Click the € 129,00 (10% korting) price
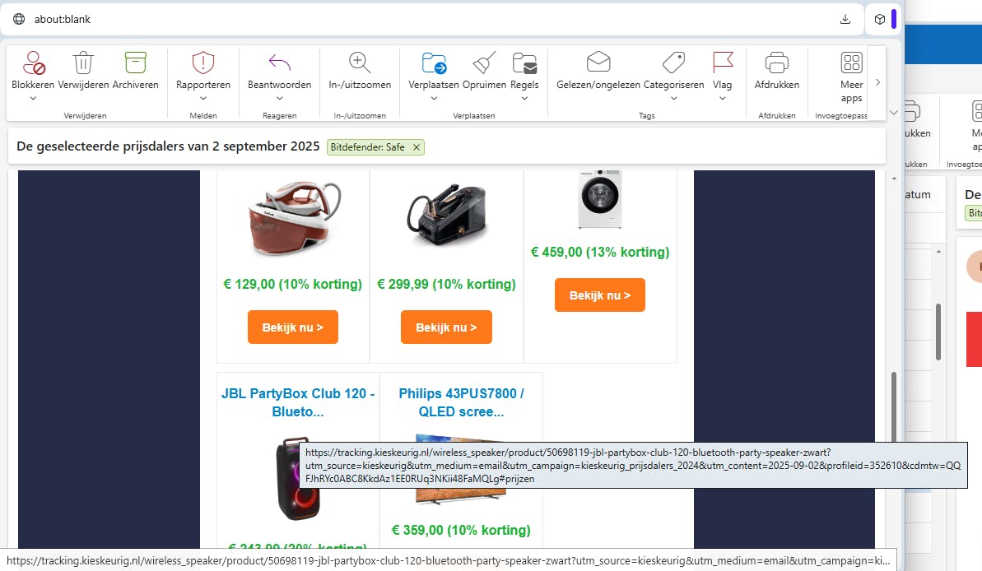Viewport: 982px width, 571px height. [292, 284]
